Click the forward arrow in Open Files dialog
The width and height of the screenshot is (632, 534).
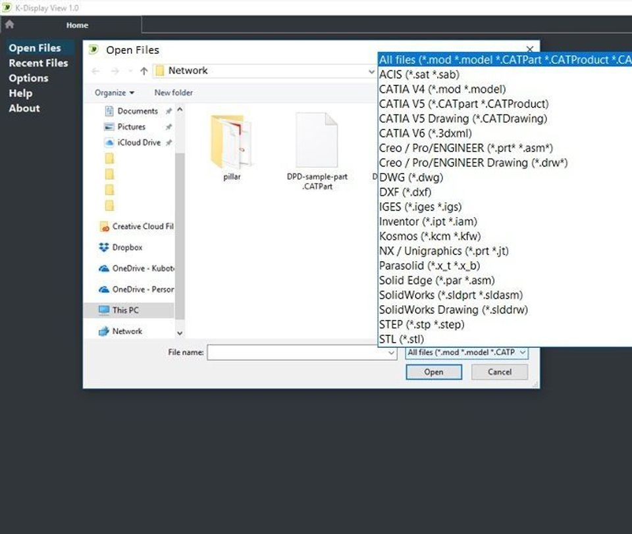point(115,71)
